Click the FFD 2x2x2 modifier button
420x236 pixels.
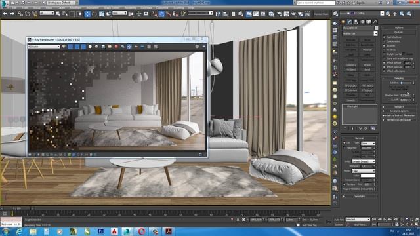click(x=350, y=86)
